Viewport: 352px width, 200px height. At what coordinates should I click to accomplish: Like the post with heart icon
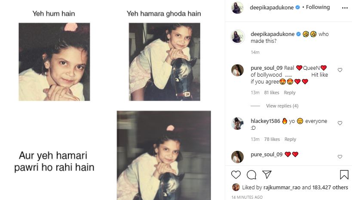click(x=236, y=175)
